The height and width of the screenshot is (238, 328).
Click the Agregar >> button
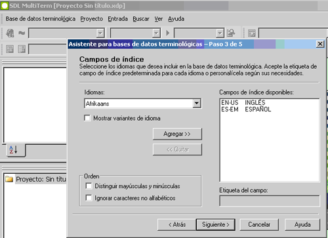coord(177,134)
